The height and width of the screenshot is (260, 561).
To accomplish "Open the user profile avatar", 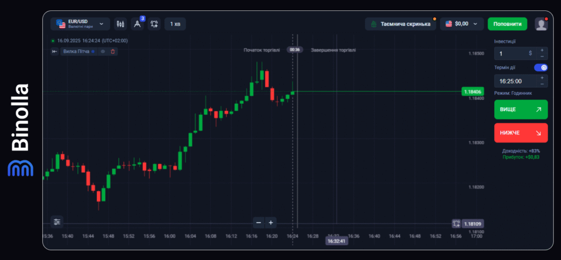I will pos(541,24).
